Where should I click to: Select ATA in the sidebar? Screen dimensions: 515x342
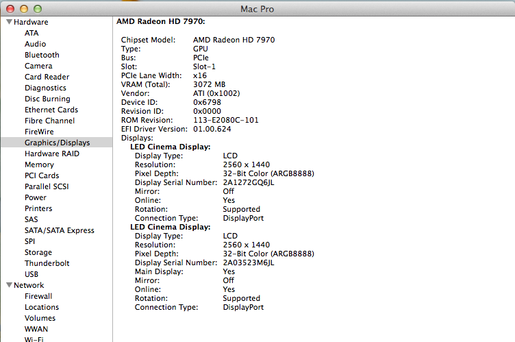(x=32, y=33)
